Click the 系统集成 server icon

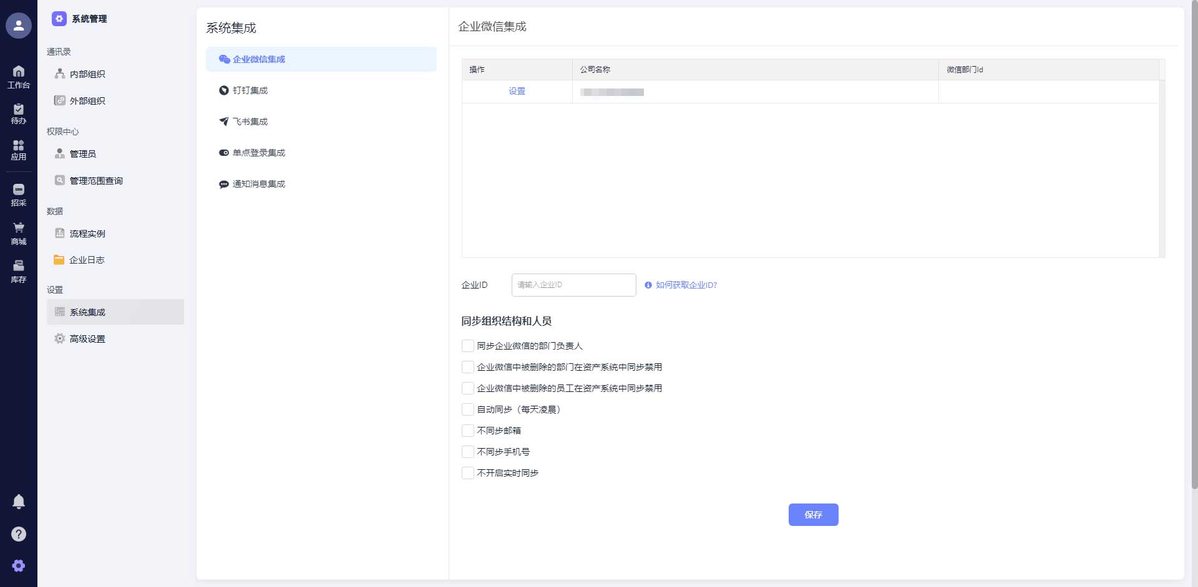(x=60, y=312)
